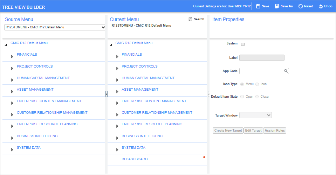Expand HUMAN CAPITAL MANAGEMENT in Source Menu
Screen dimensions: 336x175
pos(12,80)
